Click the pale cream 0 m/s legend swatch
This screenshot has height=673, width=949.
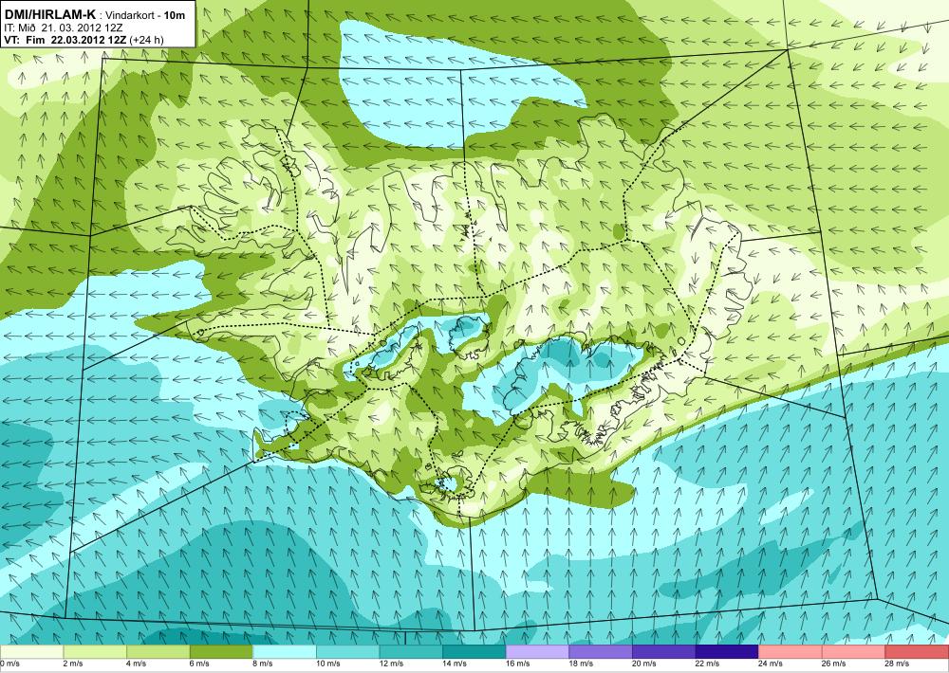pos(31,652)
